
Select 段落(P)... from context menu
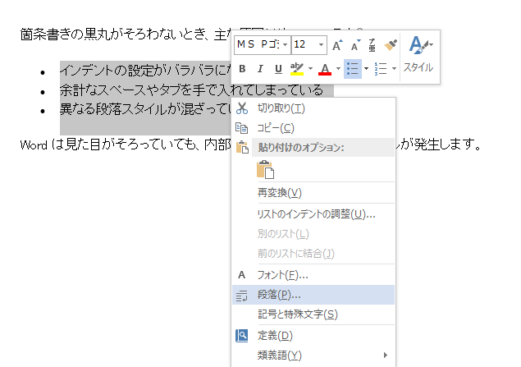(x=279, y=295)
